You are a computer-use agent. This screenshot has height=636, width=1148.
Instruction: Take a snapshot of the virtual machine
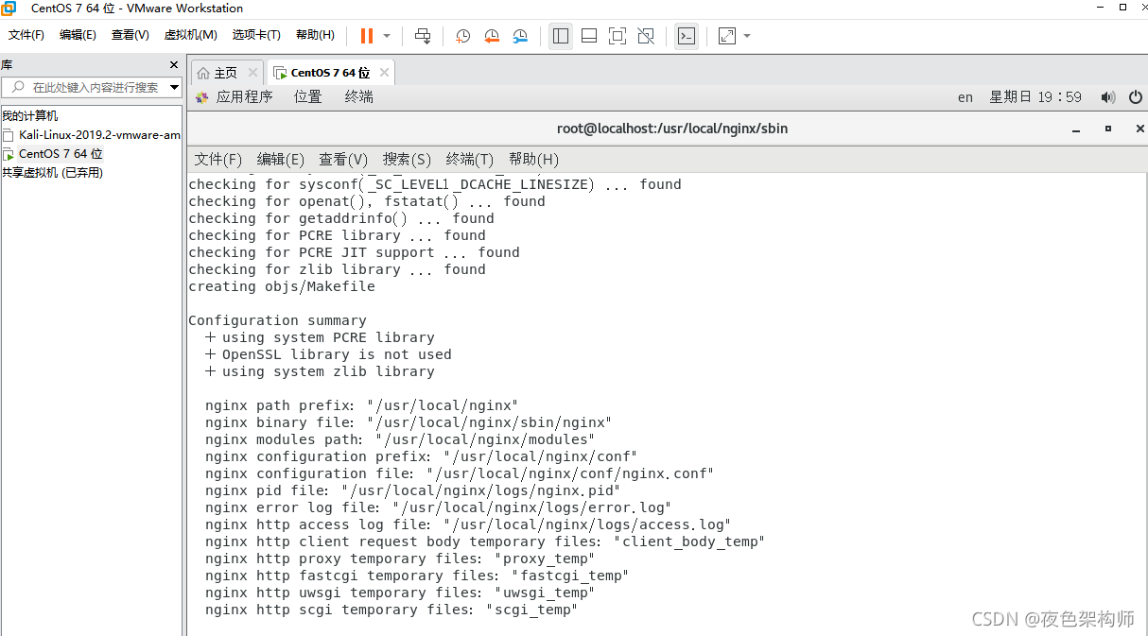point(462,36)
